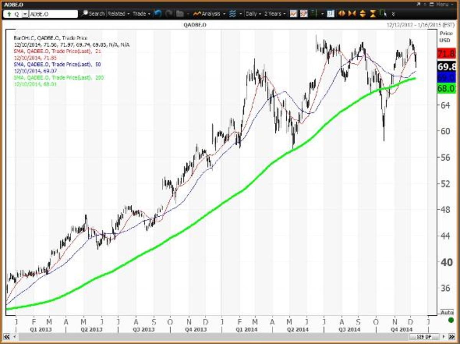
Task: Select the Analysis tools zigzag icon
Action: (x=197, y=14)
